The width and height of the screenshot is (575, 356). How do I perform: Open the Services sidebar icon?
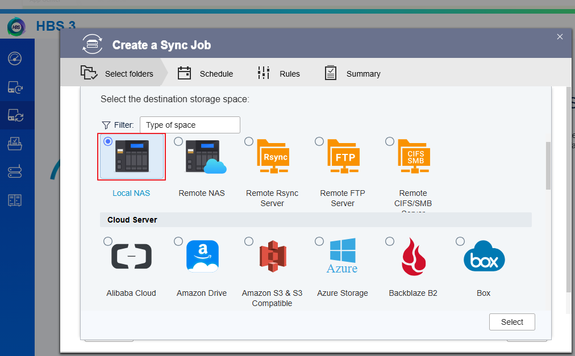click(x=15, y=171)
